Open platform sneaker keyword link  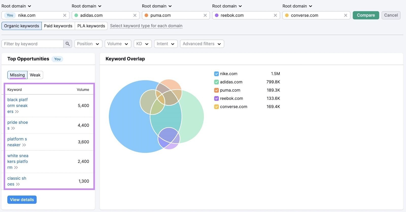17,142
